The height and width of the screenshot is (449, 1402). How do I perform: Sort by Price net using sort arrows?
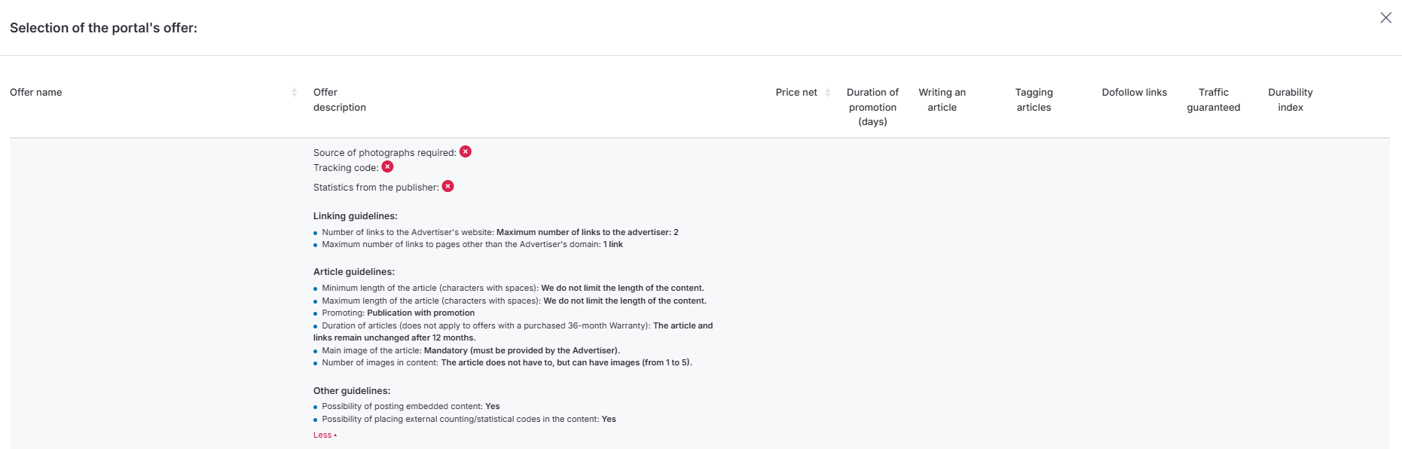827,93
